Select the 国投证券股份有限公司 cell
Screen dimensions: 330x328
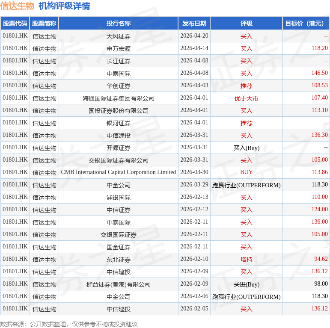(119, 111)
